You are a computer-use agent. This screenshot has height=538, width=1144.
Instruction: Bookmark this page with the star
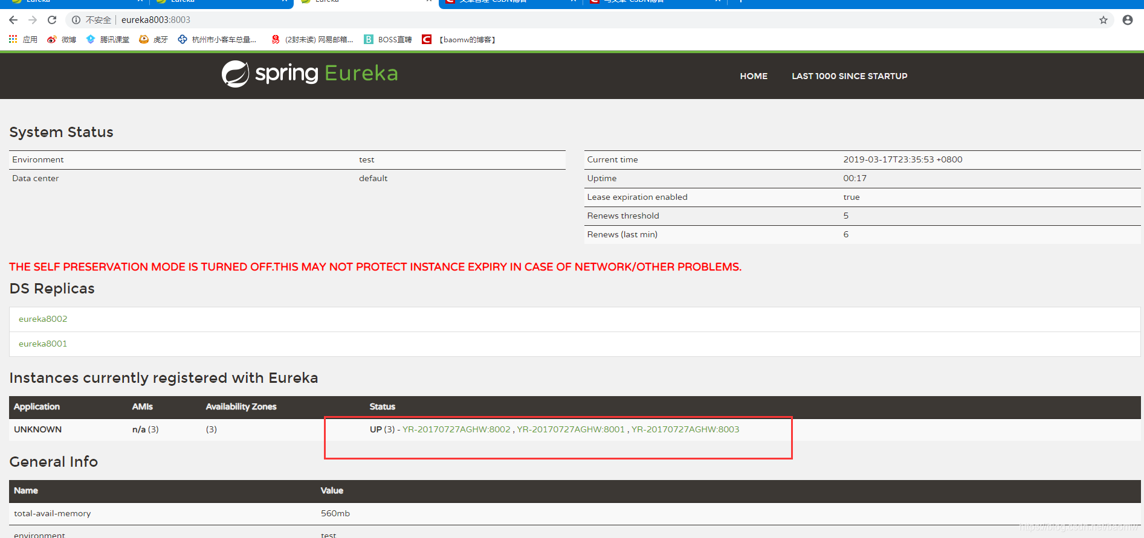tap(1104, 20)
